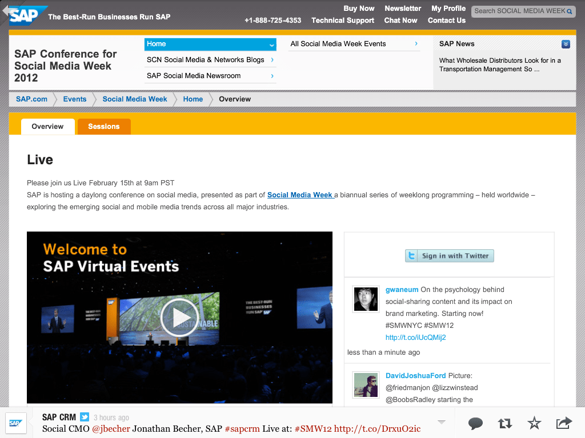Start Chat Now

[x=400, y=21]
